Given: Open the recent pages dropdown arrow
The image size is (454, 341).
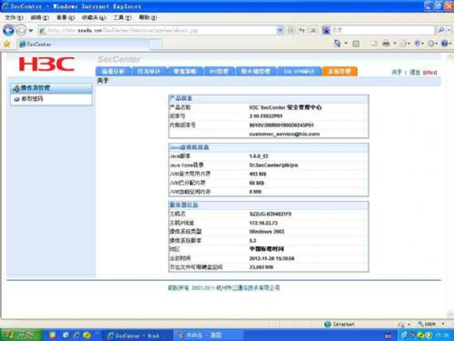Looking at the screenshot, I should click(x=31, y=31).
